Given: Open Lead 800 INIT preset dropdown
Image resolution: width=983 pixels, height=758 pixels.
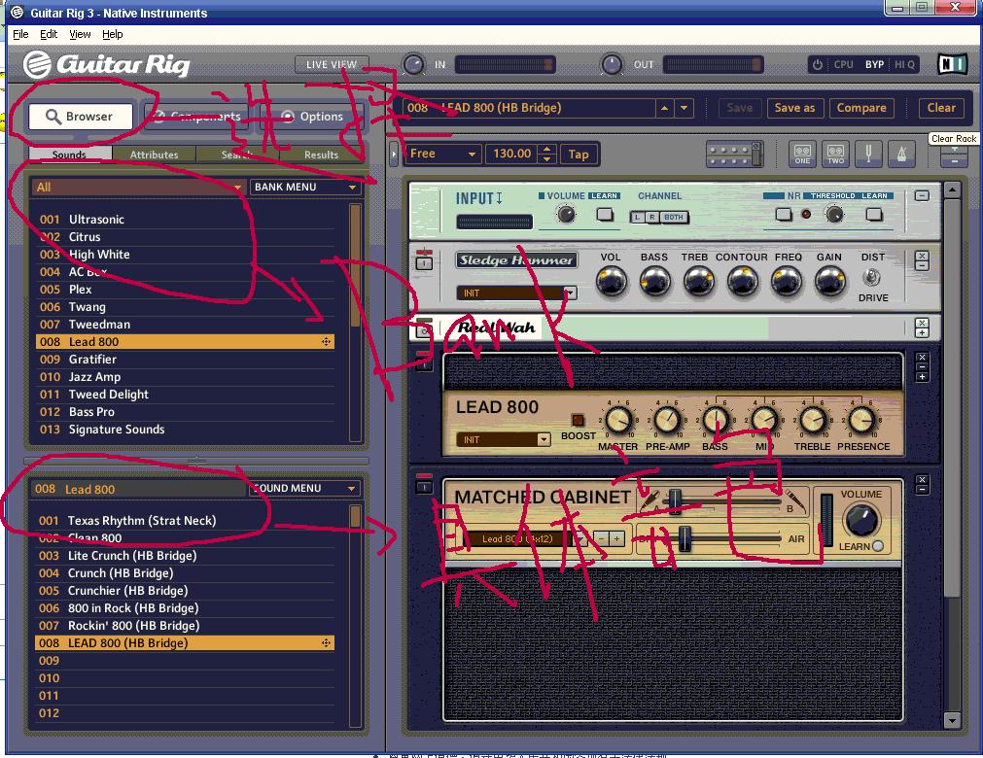Looking at the screenshot, I should tap(504, 440).
